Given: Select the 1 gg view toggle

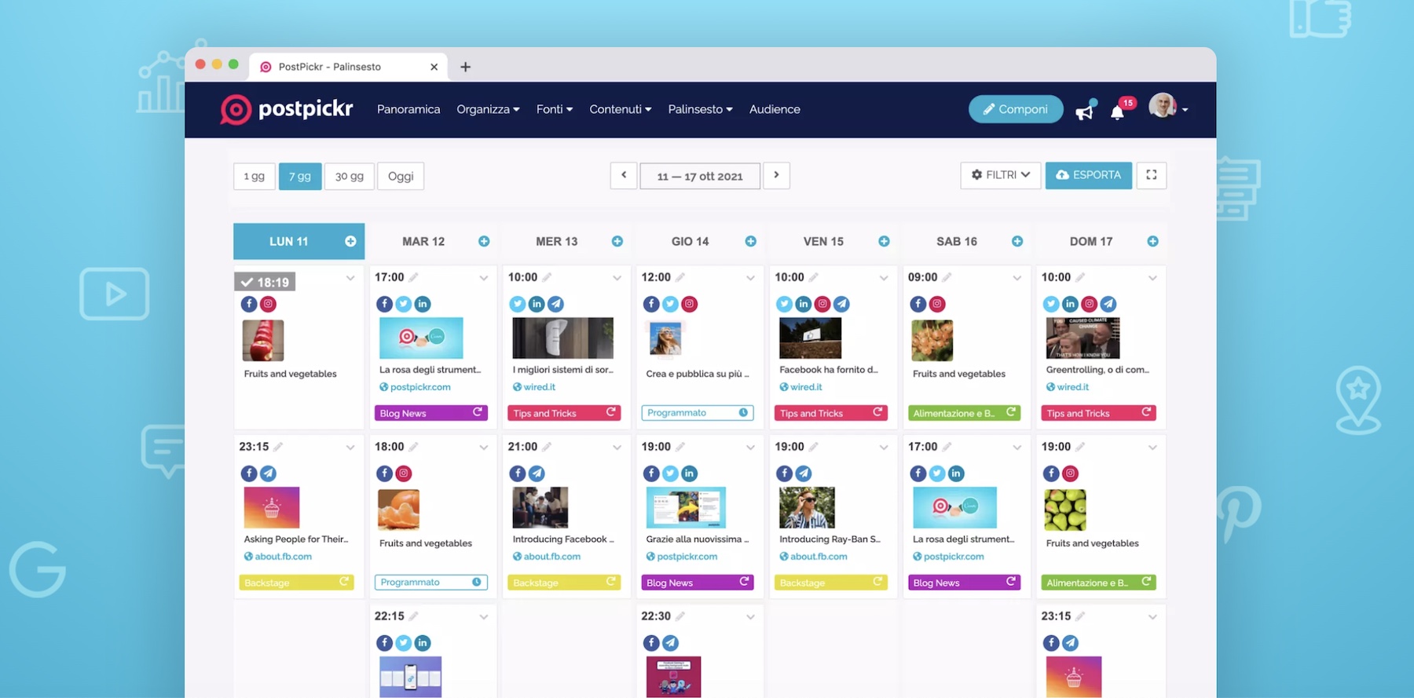Looking at the screenshot, I should 254,176.
